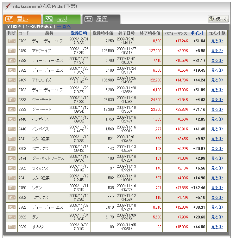
Task: Click stock name グリー in table
Action: (x=37, y=217)
